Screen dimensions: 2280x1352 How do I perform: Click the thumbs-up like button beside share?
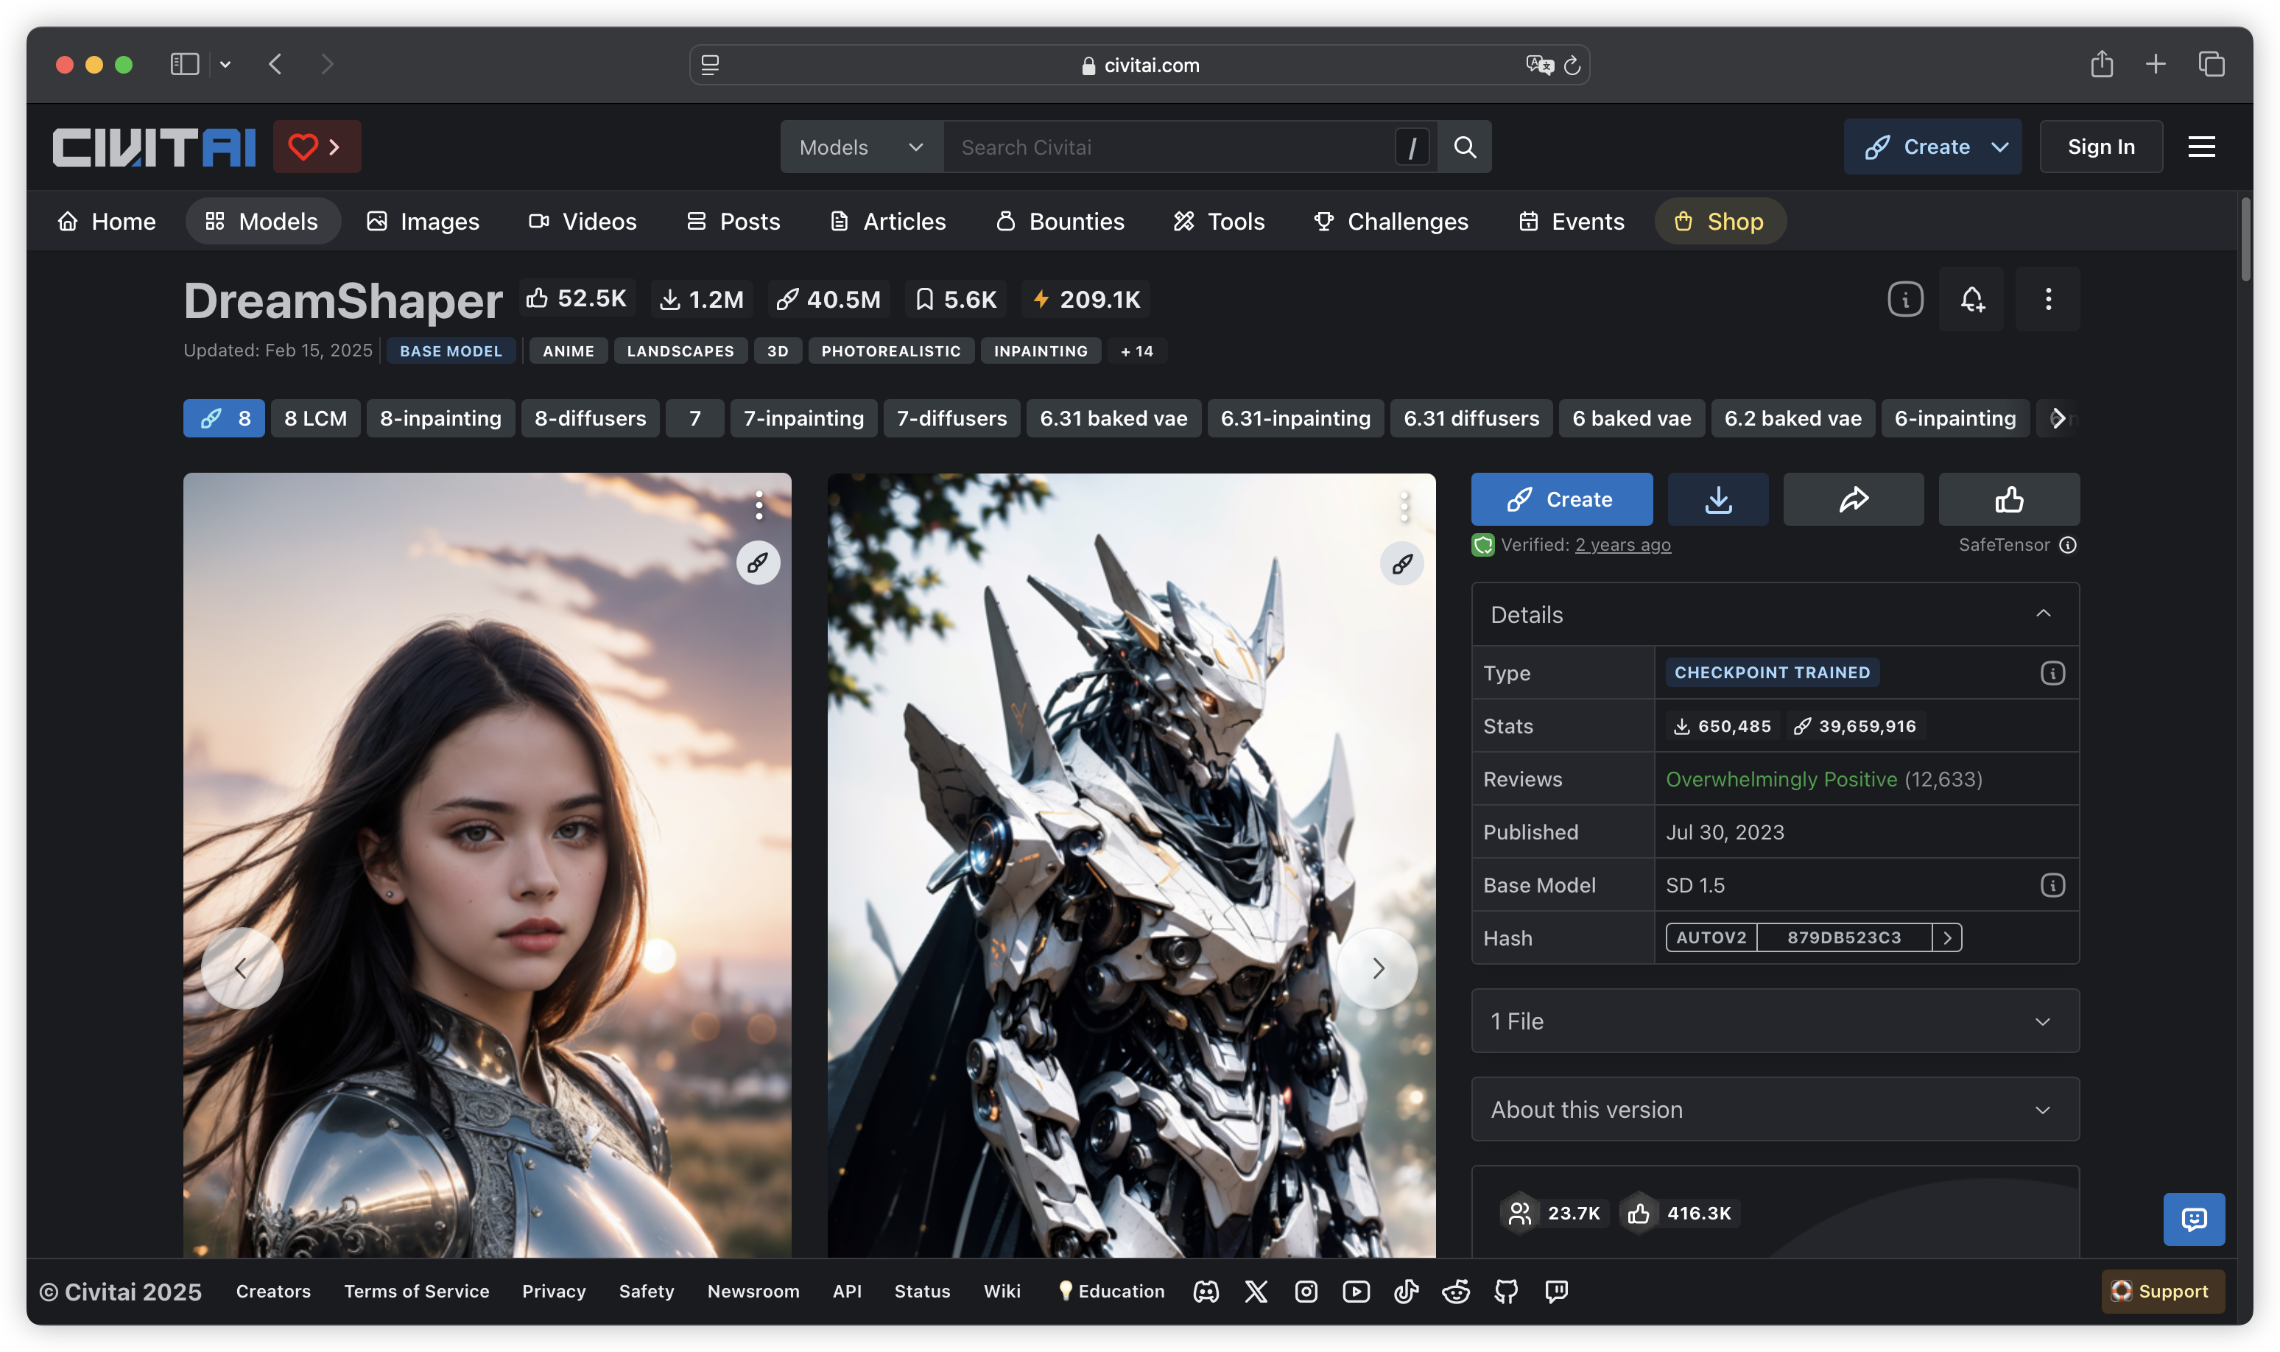pos(2008,499)
